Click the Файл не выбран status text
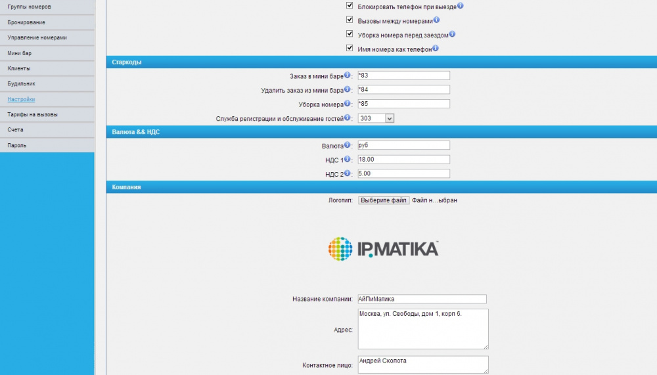This screenshot has width=657, height=375. click(x=434, y=200)
